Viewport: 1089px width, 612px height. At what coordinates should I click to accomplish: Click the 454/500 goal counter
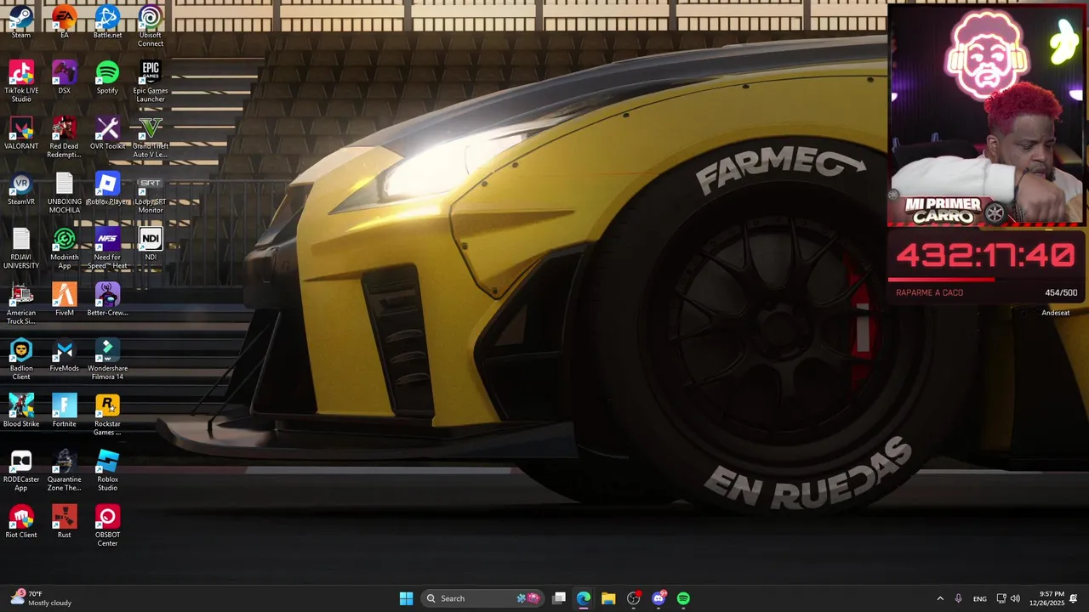point(1061,292)
